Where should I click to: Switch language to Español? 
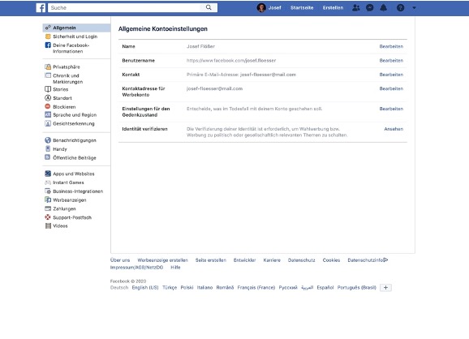point(325,287)
